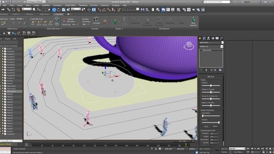Image resolution: width=274 pixels, height=154 pixels.
Task: Click the Males or Females slider handle
Action: [x=211, y=106]
